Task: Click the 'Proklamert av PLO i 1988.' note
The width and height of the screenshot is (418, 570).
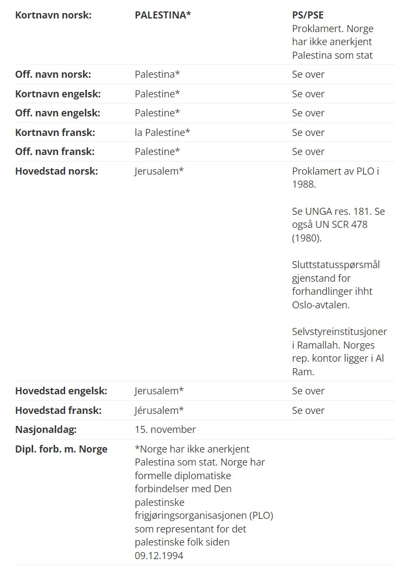Action: click(335, 178)
